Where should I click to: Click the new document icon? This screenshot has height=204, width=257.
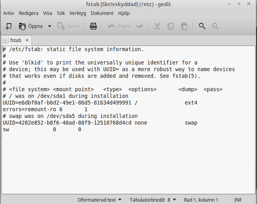8,26
